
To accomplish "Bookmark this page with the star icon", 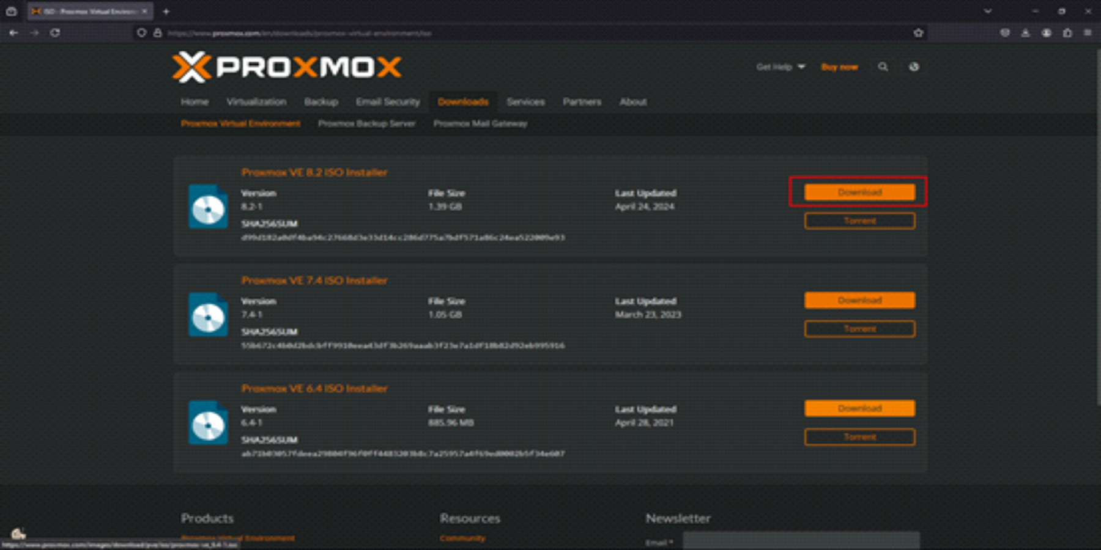I will 918,33.
